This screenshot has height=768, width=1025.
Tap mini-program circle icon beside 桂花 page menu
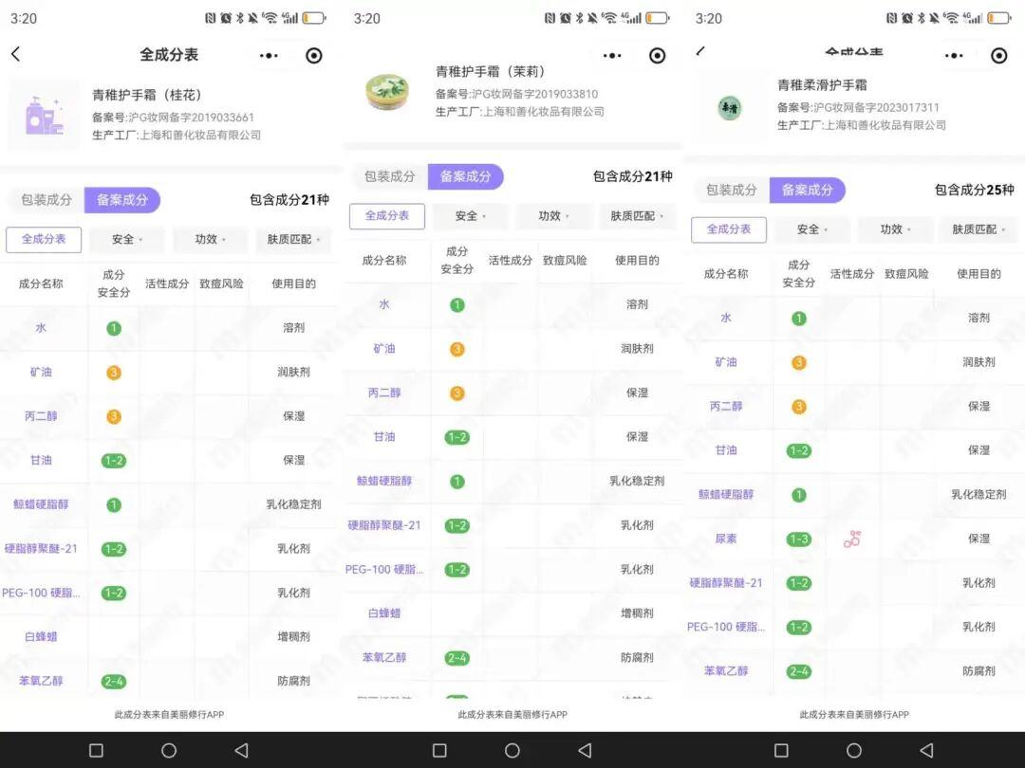click(314, 55)
